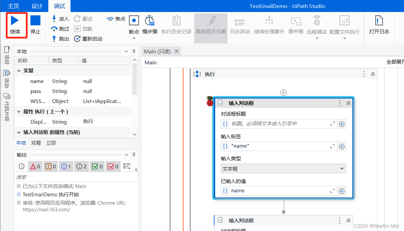
Task: Toggle timestamps clock icon in 输出 panel
Action: point(21,166)
